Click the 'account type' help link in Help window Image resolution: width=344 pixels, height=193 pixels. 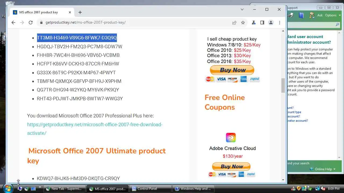pos(294,112)
